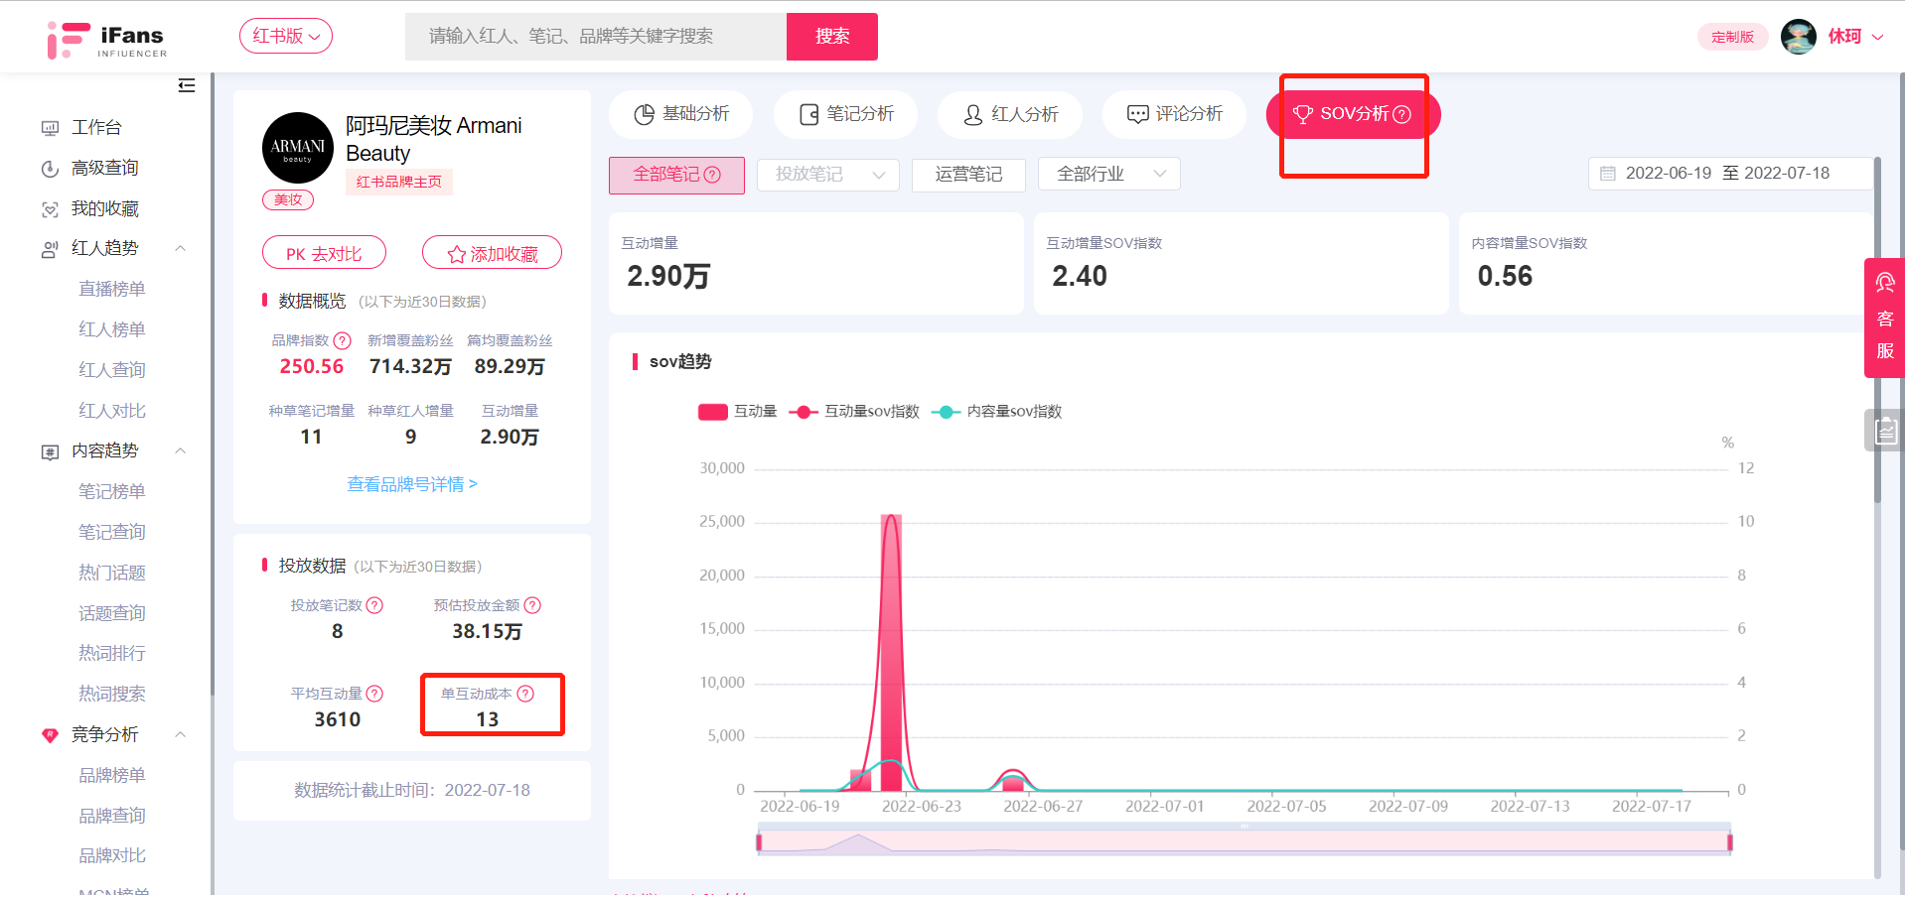Open the 查看品牌号详情 link
Image resolution: width=1905 pixels, height=898 pixels.
click(x=412, y=485)
